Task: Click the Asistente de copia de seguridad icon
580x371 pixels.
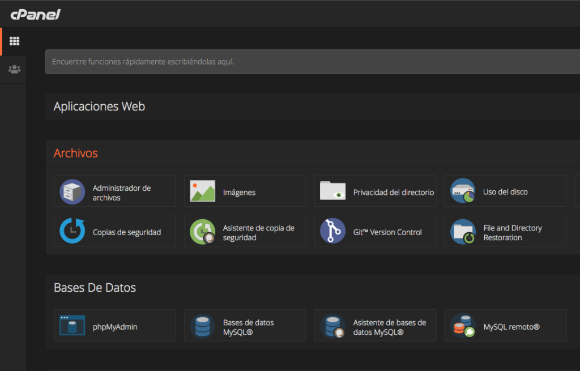Action: [x=202, y=232]
